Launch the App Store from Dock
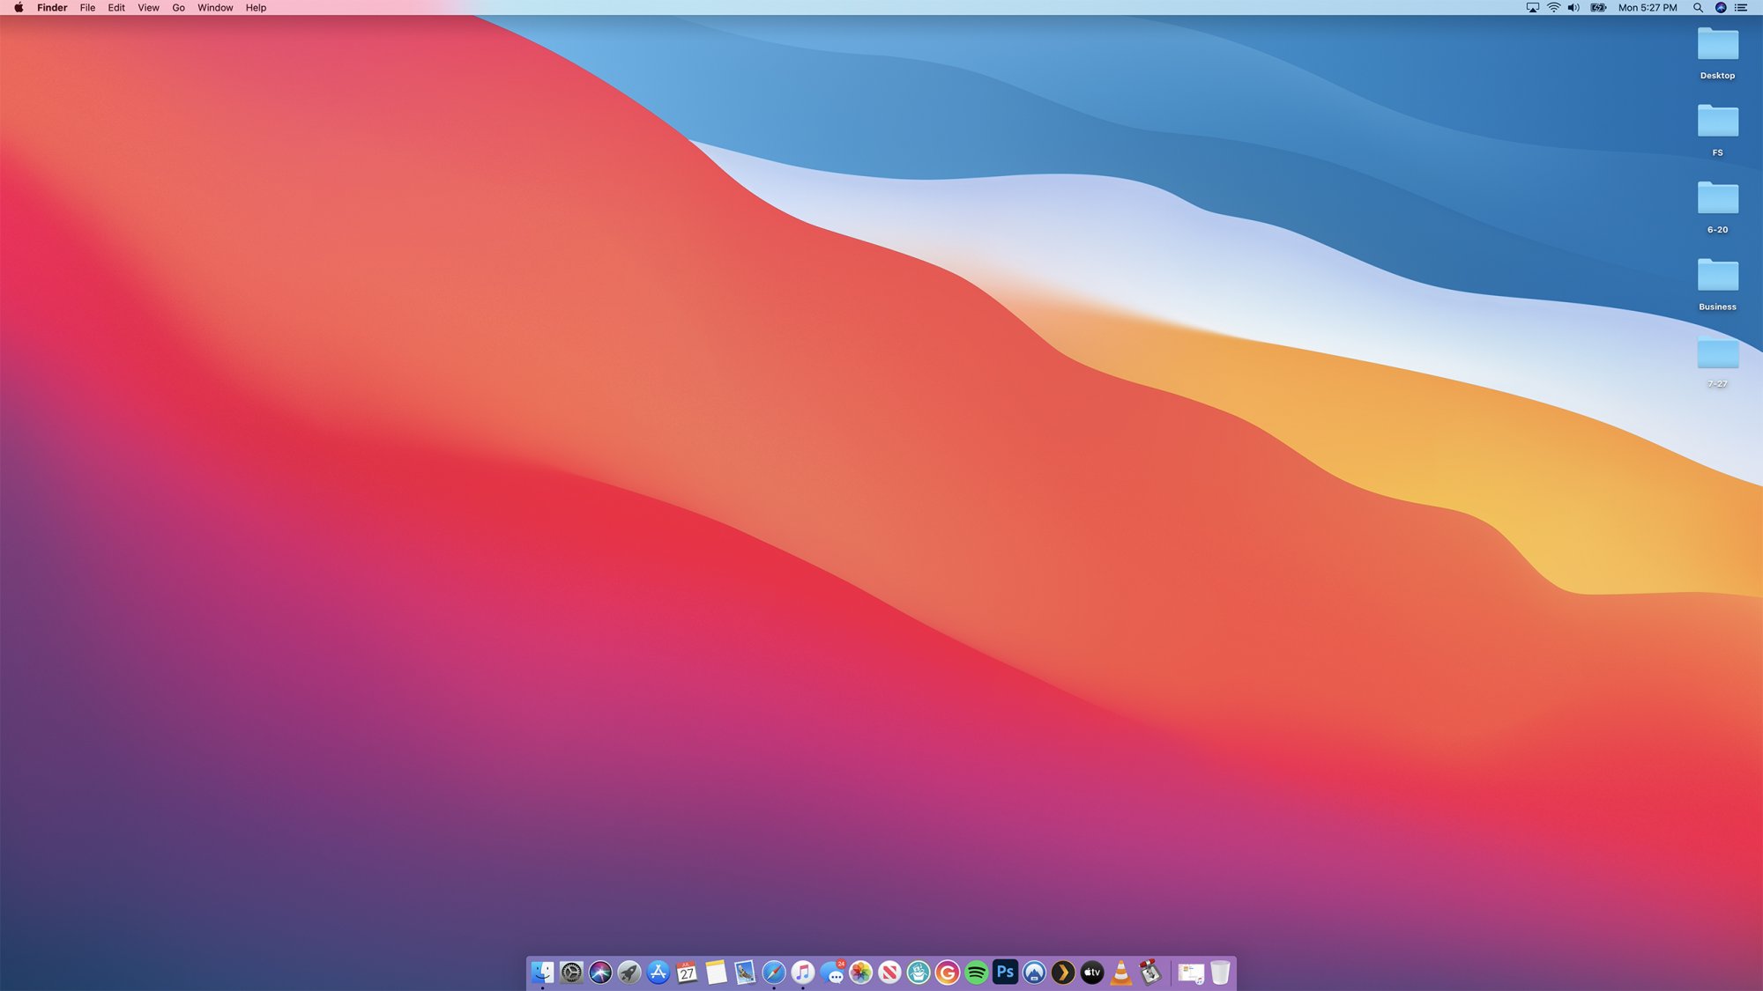Image resolution: width=1763 pixels, height=991 pixels. click(x=658, y=973)
